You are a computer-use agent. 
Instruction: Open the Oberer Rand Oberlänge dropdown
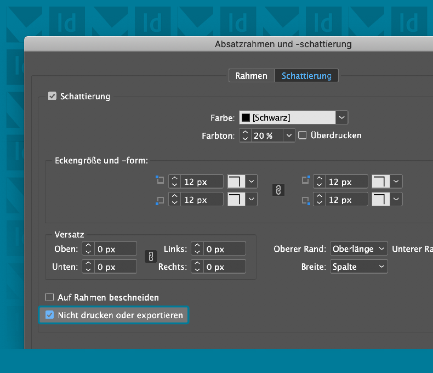point(359,249)
